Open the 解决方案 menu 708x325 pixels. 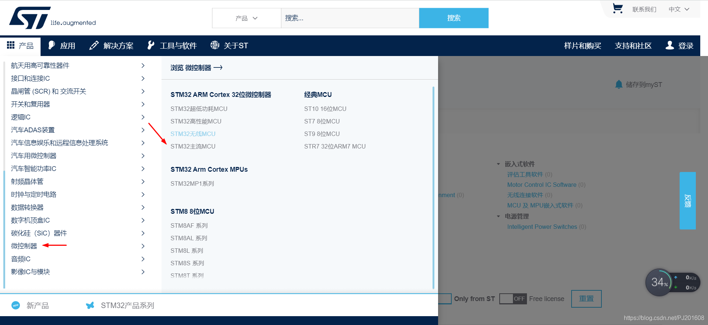(111, 45)
